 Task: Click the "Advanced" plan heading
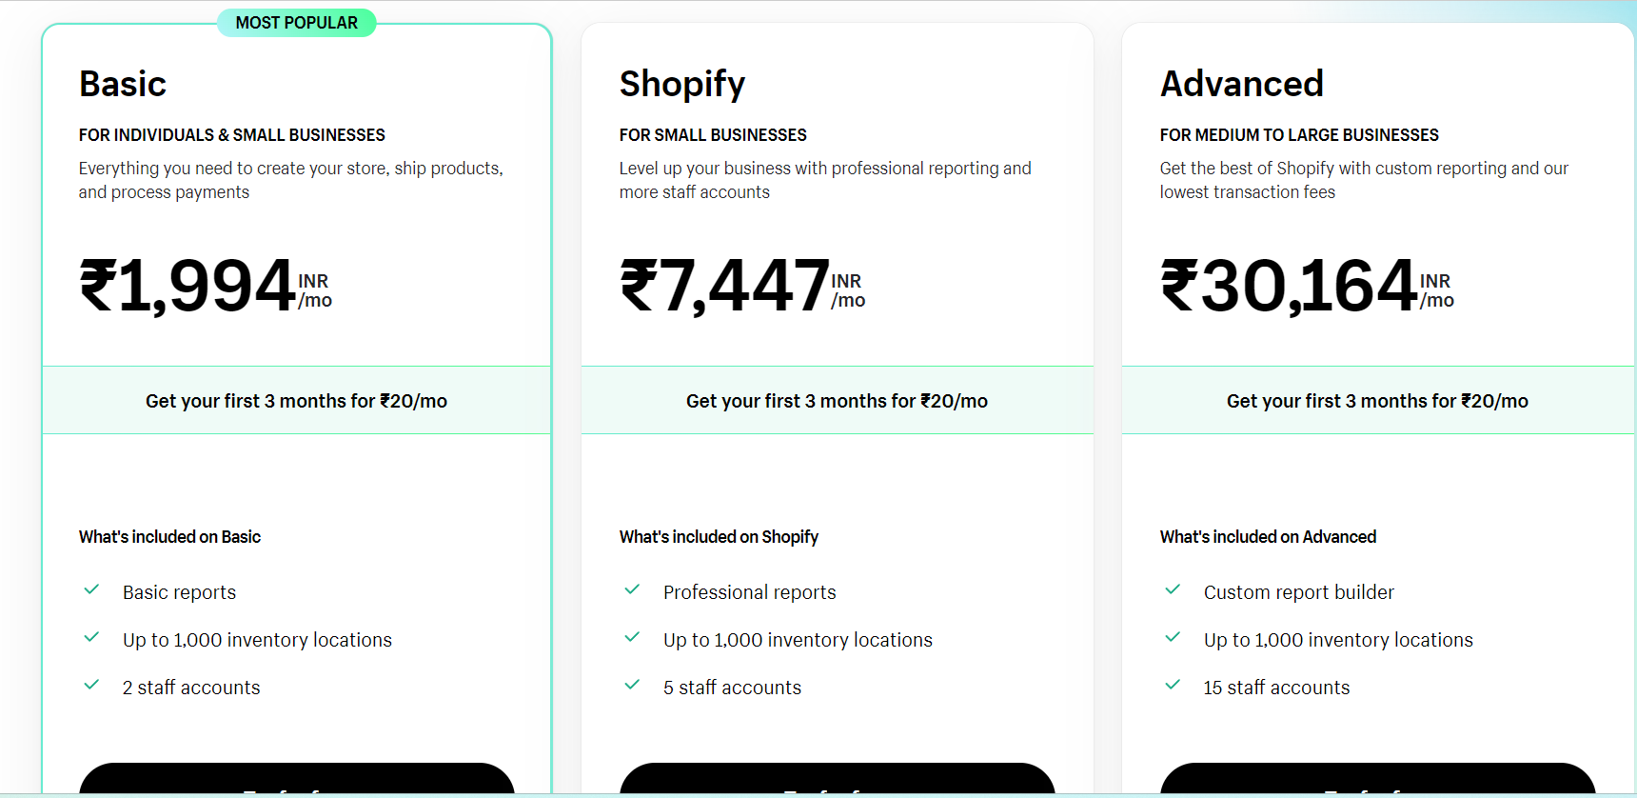[1241, 84]
